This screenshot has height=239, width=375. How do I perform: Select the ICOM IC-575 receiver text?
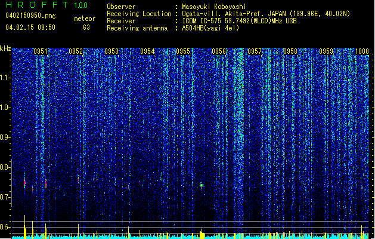(x=239, y=21)
